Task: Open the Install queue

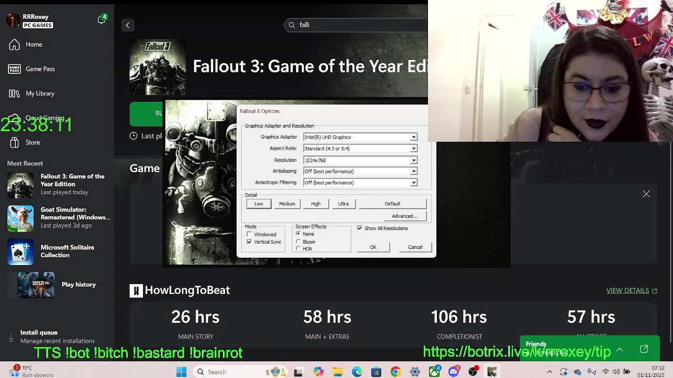Action: 57,337
